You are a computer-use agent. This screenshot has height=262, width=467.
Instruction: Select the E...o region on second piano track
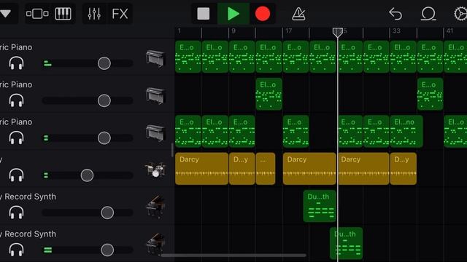tap(430, 94)
